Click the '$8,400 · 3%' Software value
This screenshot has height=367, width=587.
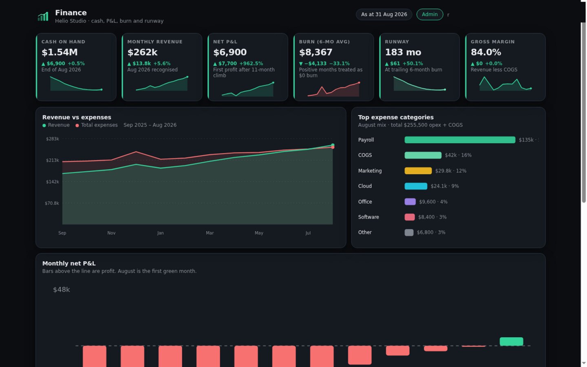433,217
